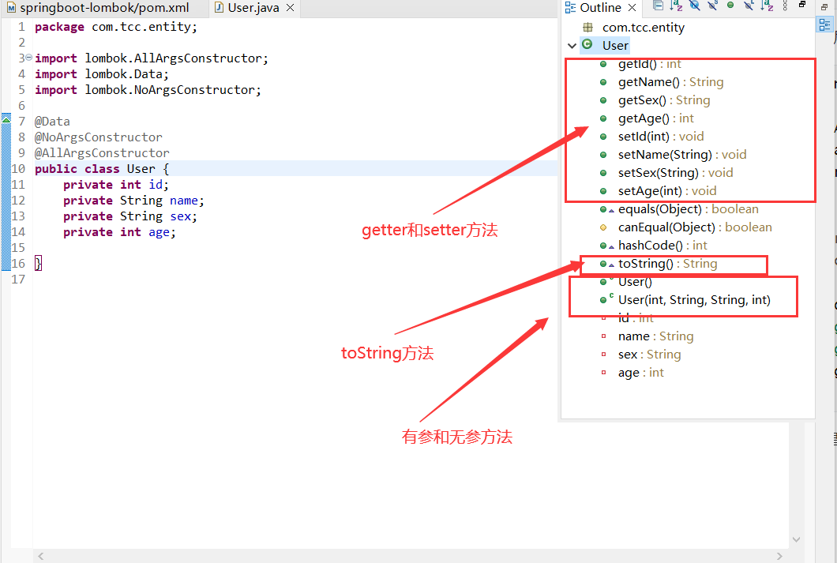Select the Outline view tab

tap(601, 7)
